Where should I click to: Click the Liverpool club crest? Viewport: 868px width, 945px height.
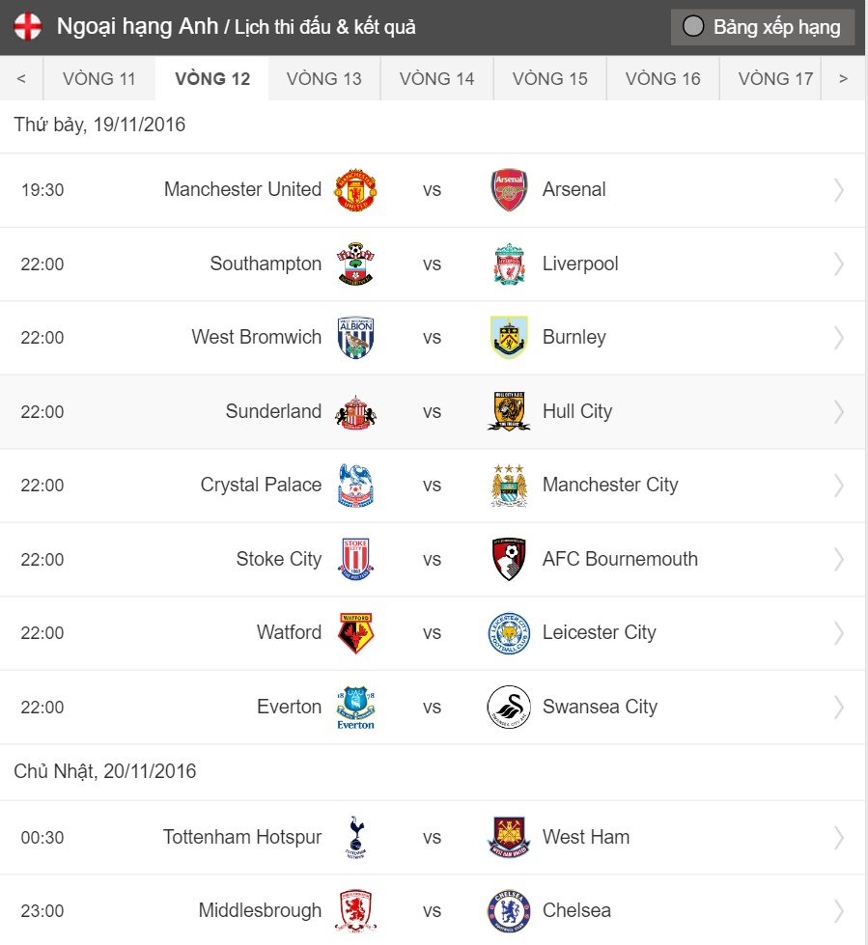click(509, 264)
